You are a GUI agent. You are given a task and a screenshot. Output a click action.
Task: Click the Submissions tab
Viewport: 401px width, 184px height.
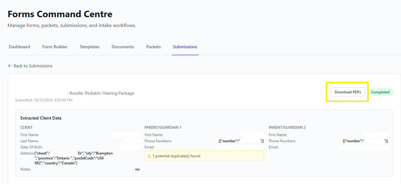click(185, 47)
